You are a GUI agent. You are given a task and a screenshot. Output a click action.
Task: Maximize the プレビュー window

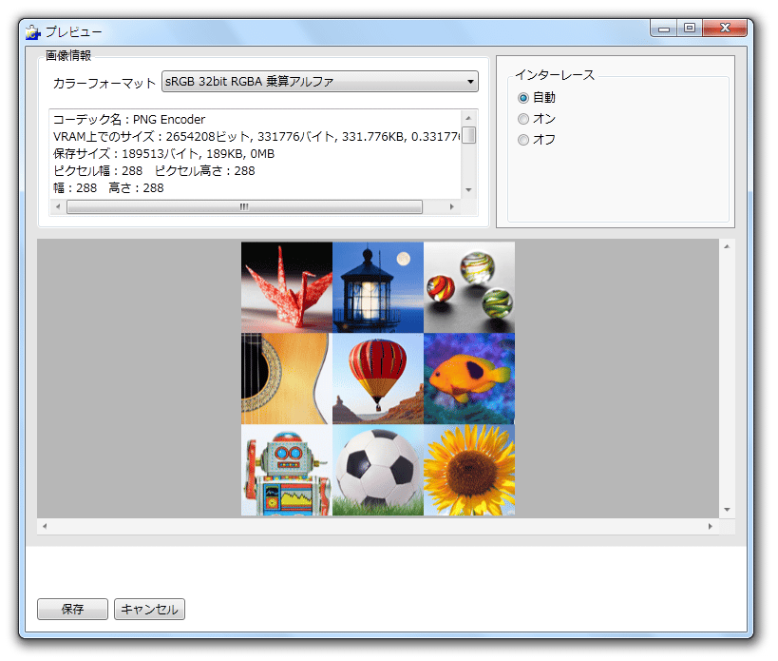pyautogui.click(x=690, y=28)
